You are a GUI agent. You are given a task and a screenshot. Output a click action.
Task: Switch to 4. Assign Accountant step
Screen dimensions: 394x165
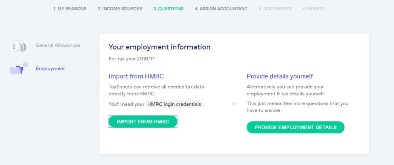coord(221,9)
